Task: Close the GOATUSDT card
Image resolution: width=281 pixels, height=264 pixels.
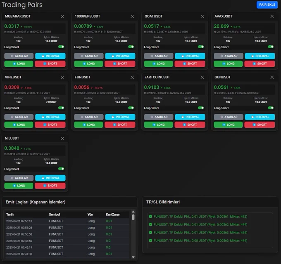Action: tap(202, 16)
